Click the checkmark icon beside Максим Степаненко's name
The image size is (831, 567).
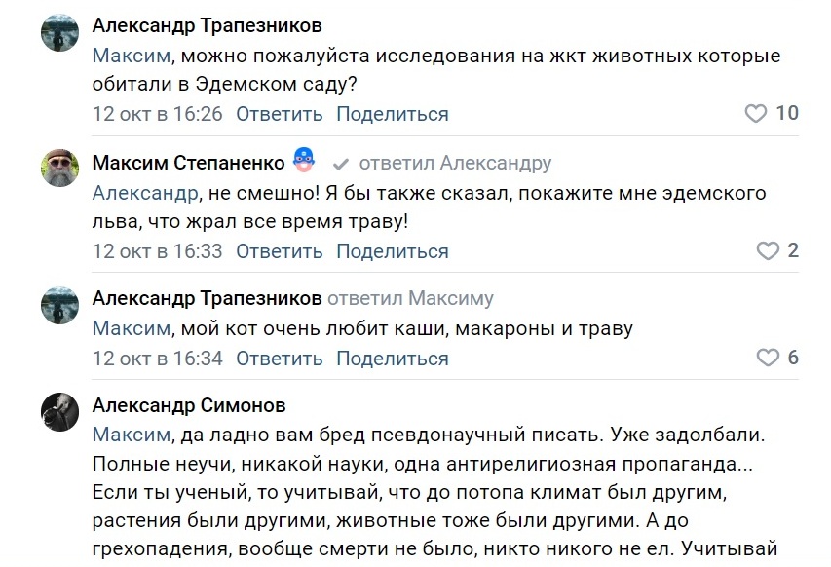tap(341, 163)
